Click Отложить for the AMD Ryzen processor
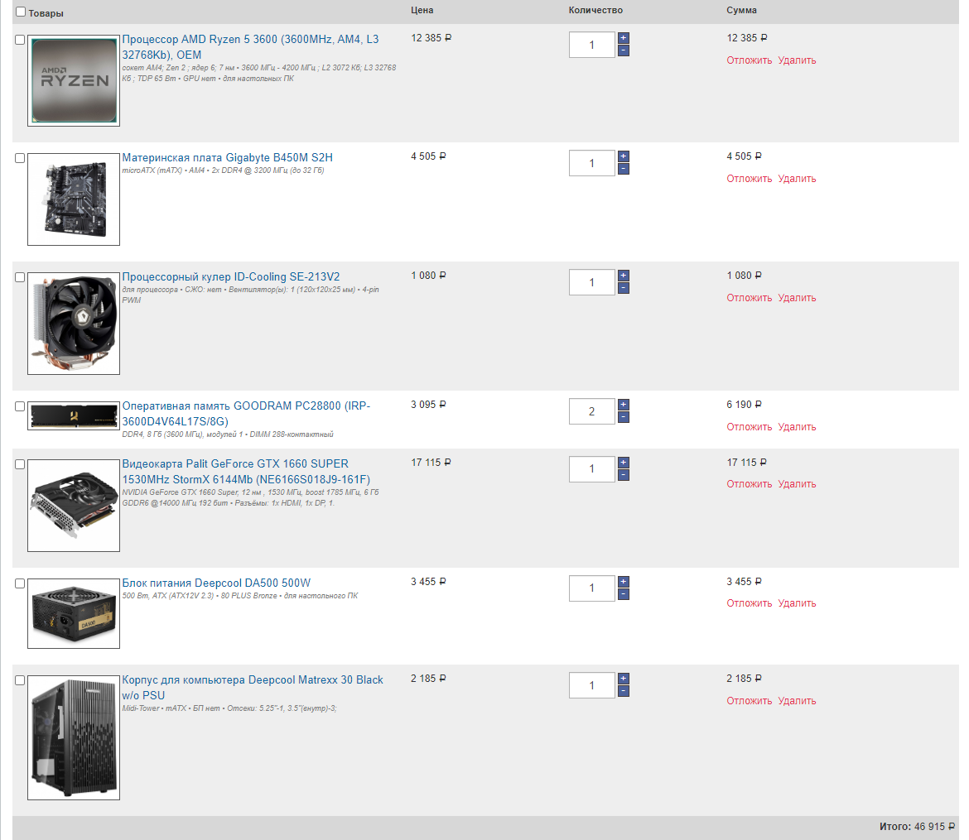The height and width of the screenshot is (840, 969). [x=749, y=60]
